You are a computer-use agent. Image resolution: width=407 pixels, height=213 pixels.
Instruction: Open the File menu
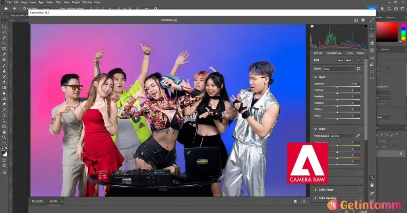9,2
